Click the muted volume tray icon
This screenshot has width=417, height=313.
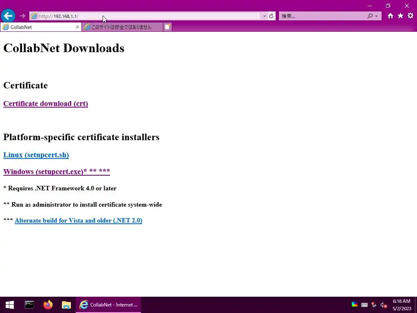[x=384, y=305]
